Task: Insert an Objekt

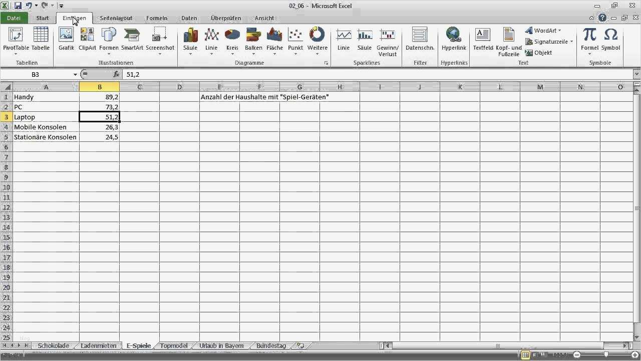Action: click(x=538, y=53)
